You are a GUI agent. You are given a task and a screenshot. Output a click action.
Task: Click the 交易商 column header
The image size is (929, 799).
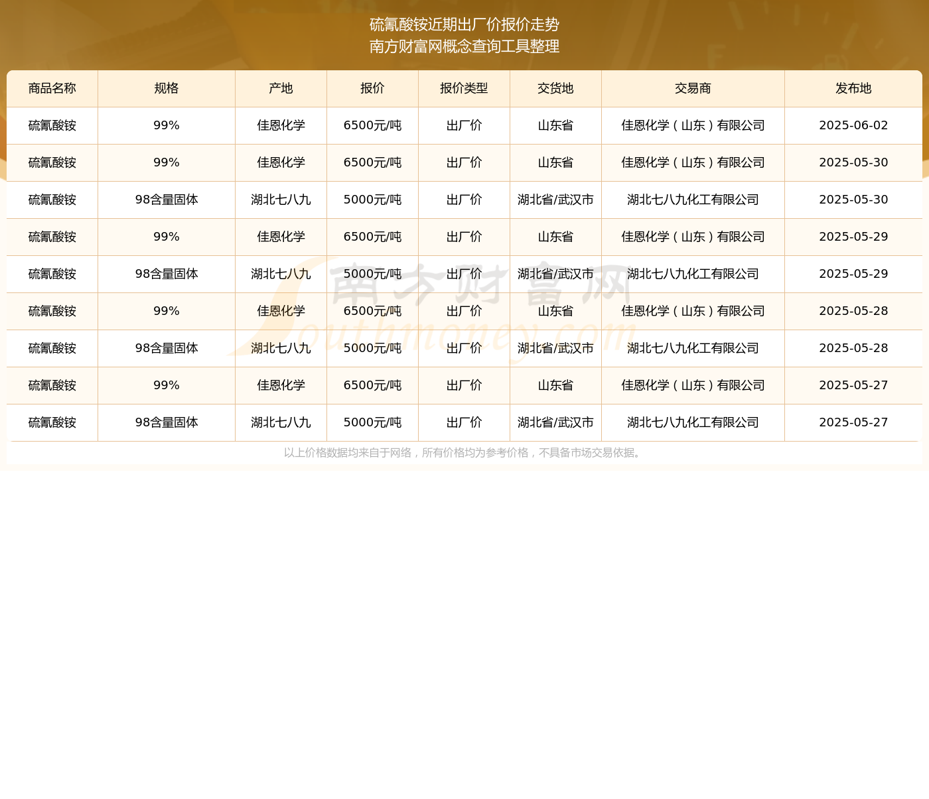pos(693,88)
